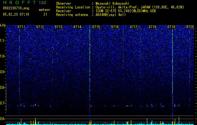
Task: Click the 0.9 kHz axis label
Action: pos(3,72)
